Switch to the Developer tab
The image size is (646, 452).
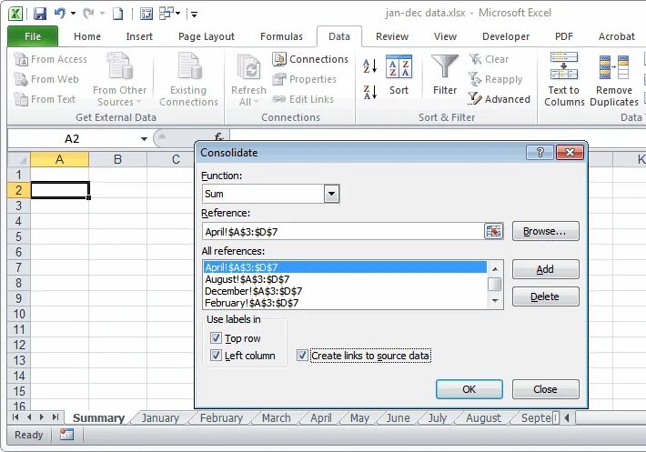pyautogui.click(x=506, y=36)
